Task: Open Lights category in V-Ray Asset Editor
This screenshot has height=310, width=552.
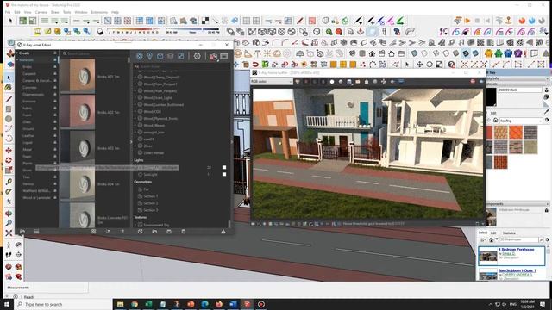Action: pos(149,56)
